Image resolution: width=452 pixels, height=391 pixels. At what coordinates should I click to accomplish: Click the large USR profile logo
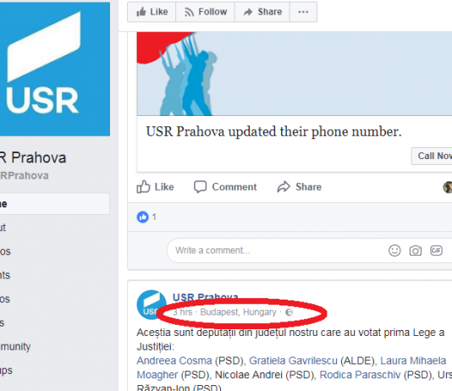[55, 69]
